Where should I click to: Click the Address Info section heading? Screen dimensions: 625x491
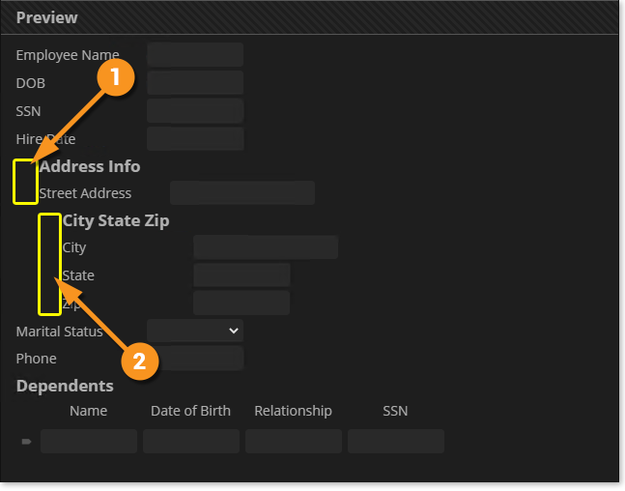point(90,166)
